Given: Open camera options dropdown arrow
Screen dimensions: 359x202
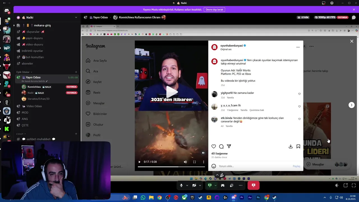Looking at the screenshot, I should (200, 185).
